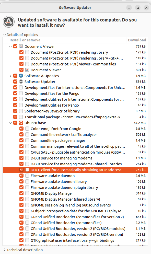This screenshot has height=254, width=151.
Task: Click package icon of Commandline package manager
Action: 27,141
